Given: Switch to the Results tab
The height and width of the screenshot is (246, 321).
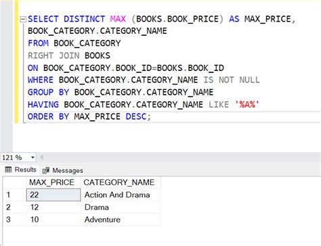Looking at the screenshot, I should pos(20,170).
